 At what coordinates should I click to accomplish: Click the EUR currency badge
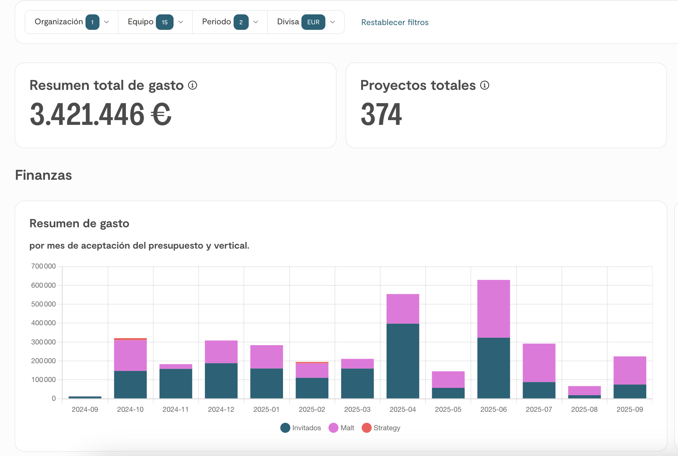tap(313, 22)
